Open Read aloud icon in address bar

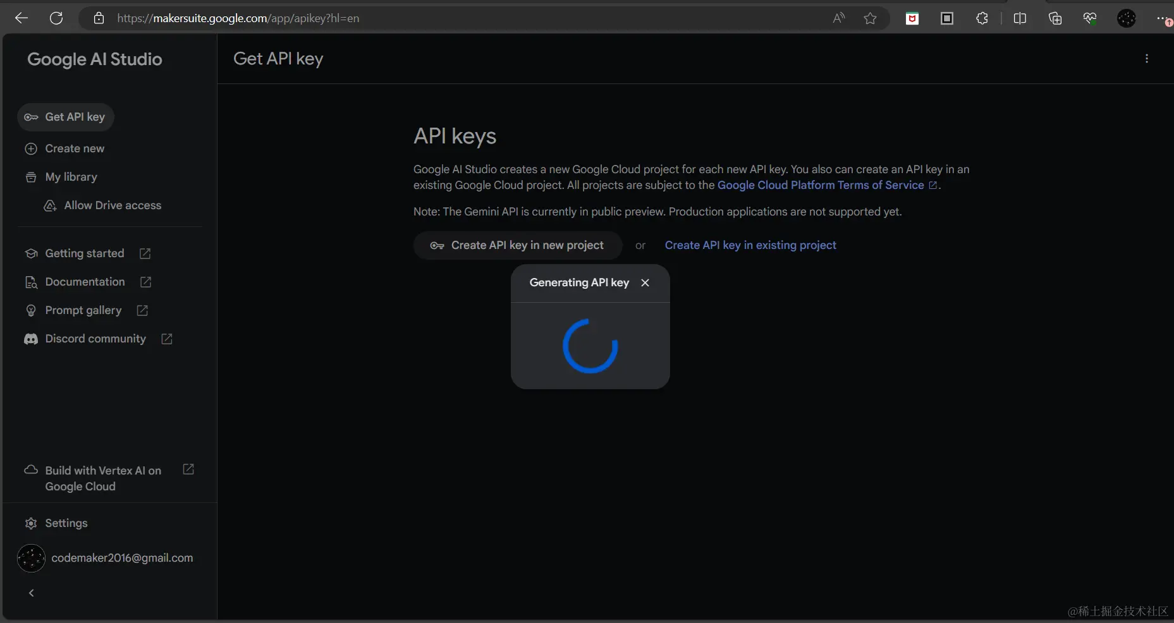click(x=838, y=18)
